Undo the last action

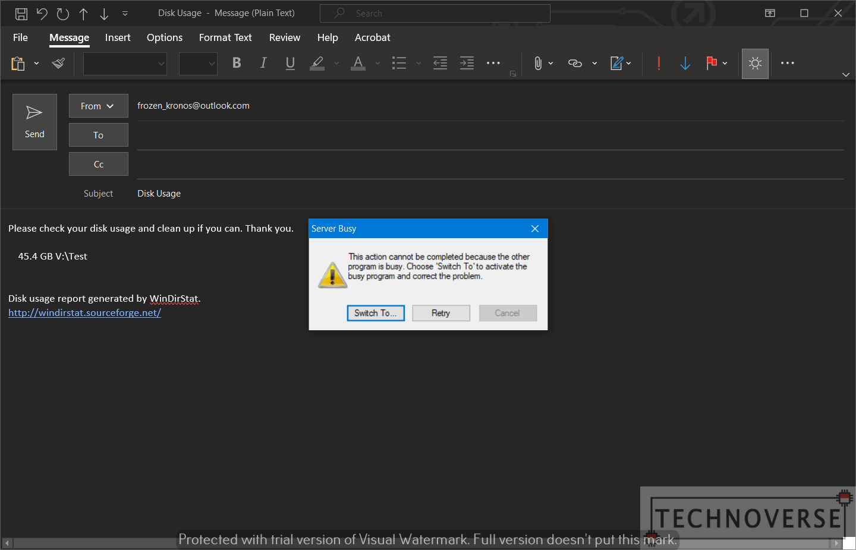coord(42,13)
